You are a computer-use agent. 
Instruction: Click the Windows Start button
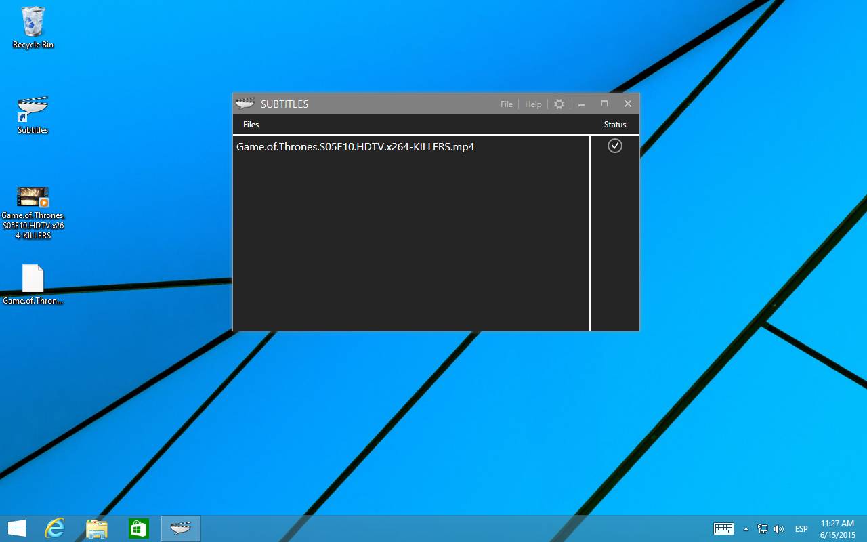click(17, 528)
